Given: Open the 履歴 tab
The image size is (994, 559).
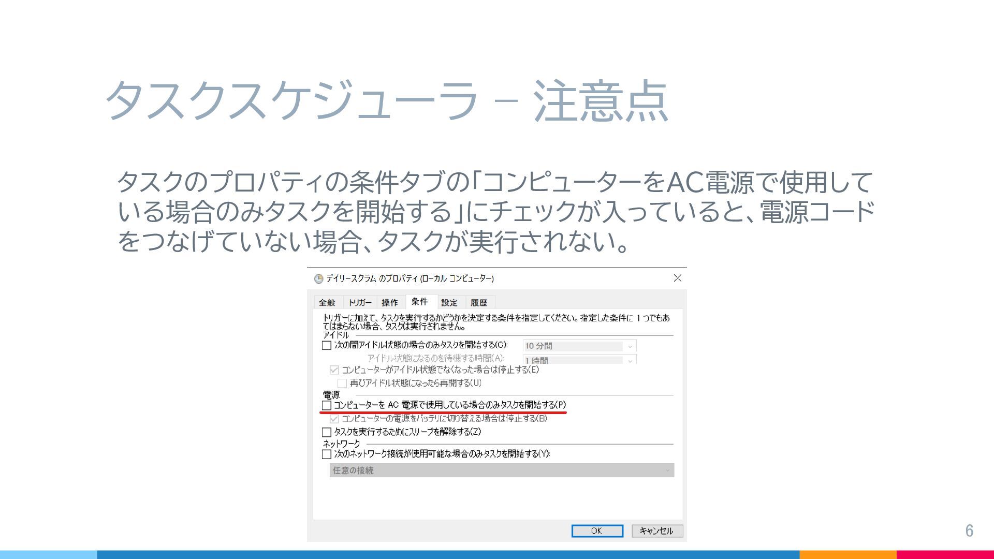Looking at the screenshot, I should click(478, 303).
